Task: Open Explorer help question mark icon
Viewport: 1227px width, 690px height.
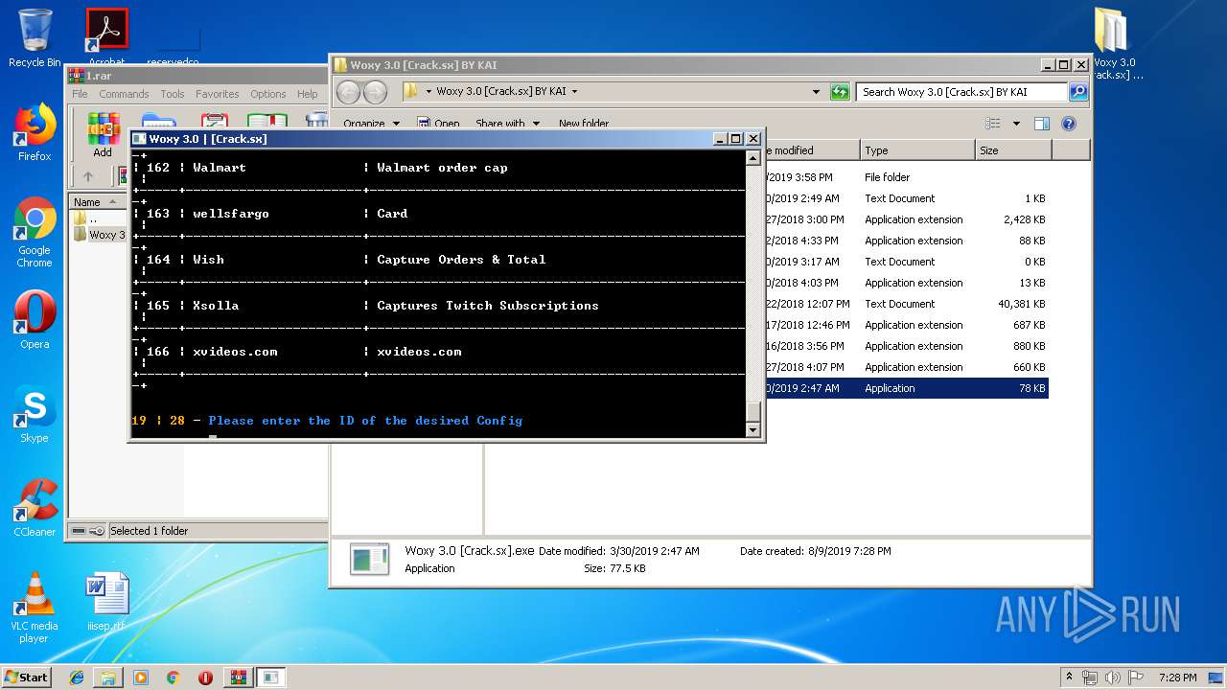Action: click(x=1069, y=124)
